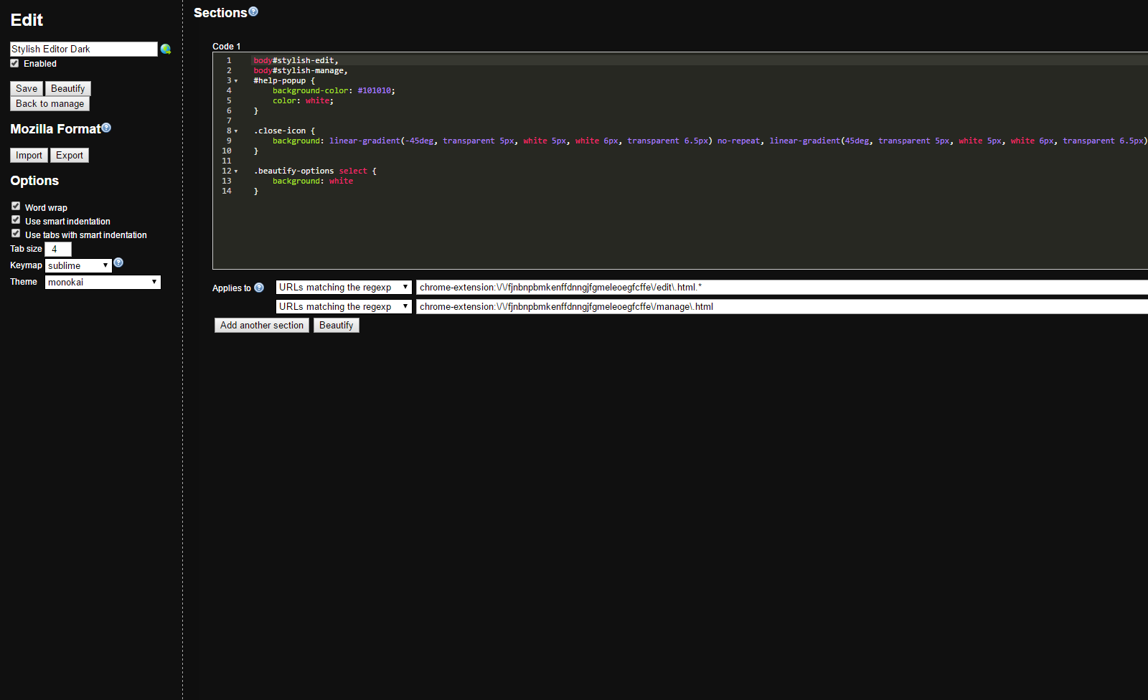Click 'background: white' on line 13
The width and height of the screenshot is (1148, 700).
(x=313, y=181)
